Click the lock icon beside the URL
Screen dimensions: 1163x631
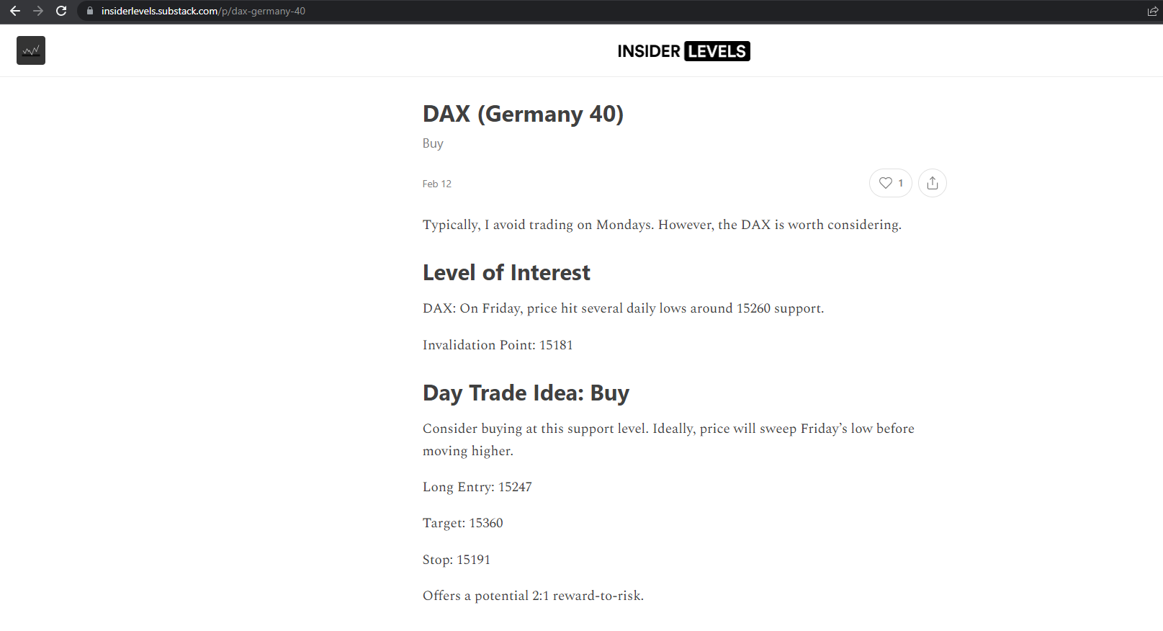coord(90,11)
